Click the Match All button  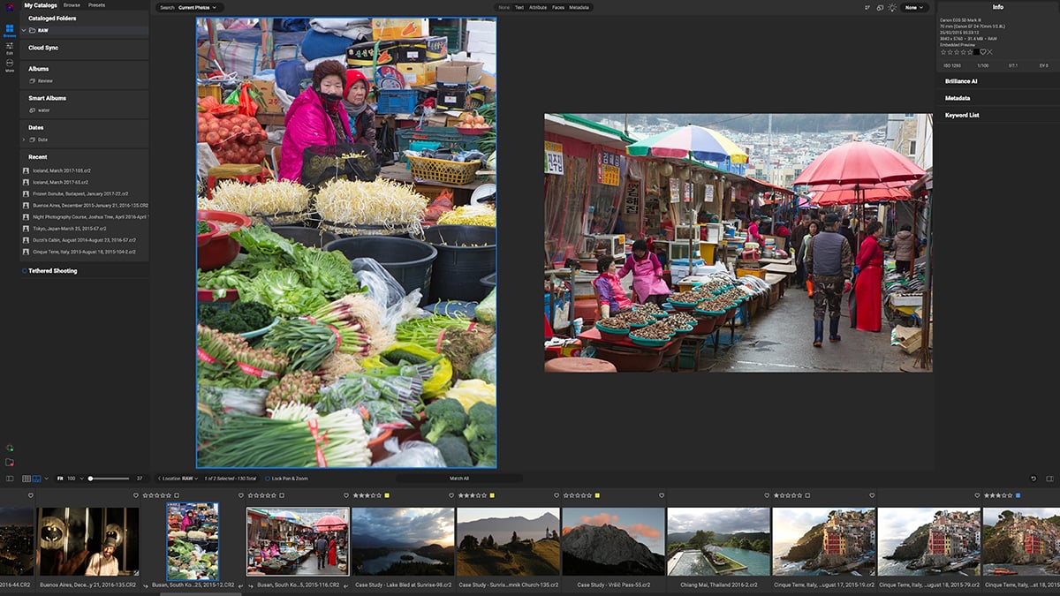[459, 479]
